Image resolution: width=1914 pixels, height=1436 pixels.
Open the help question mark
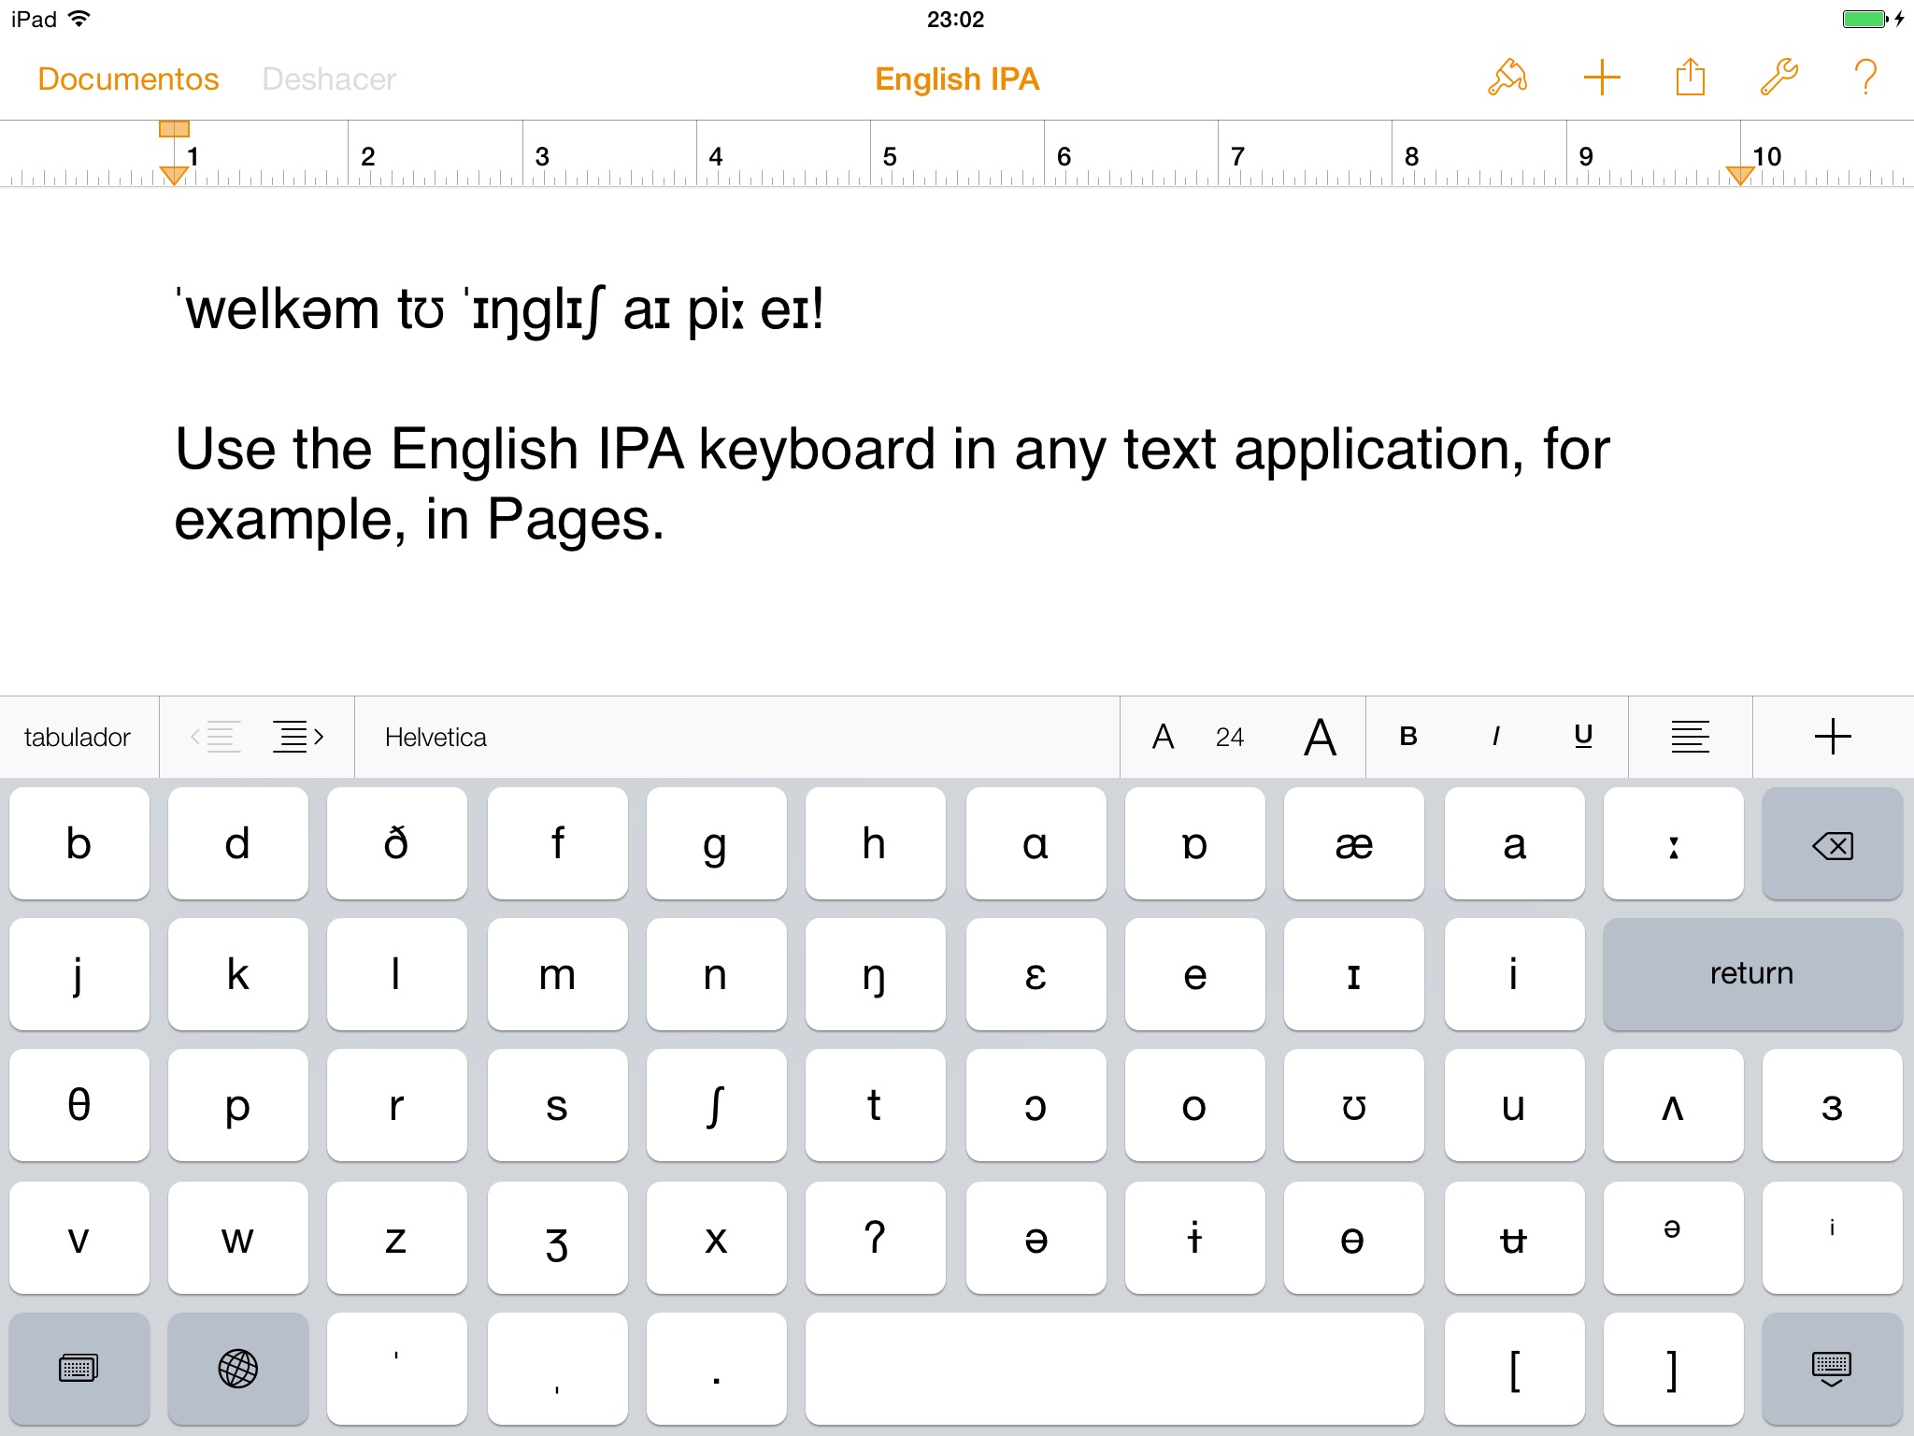point(1865,78)
